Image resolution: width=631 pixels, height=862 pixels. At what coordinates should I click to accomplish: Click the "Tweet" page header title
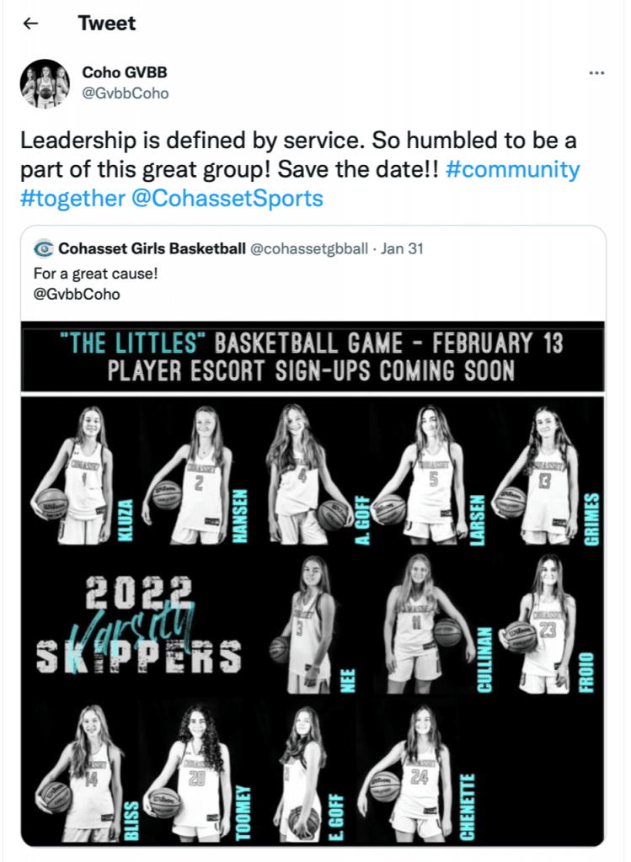pyautogui.click(x=107, y=24)
